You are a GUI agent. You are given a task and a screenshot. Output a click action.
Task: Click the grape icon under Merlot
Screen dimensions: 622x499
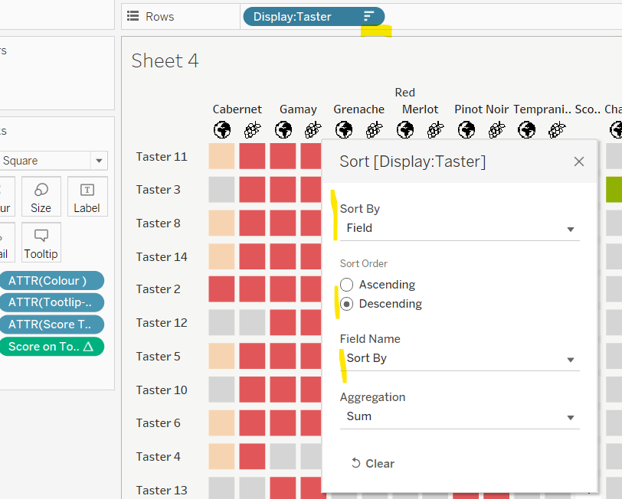[x=435, y=130]
